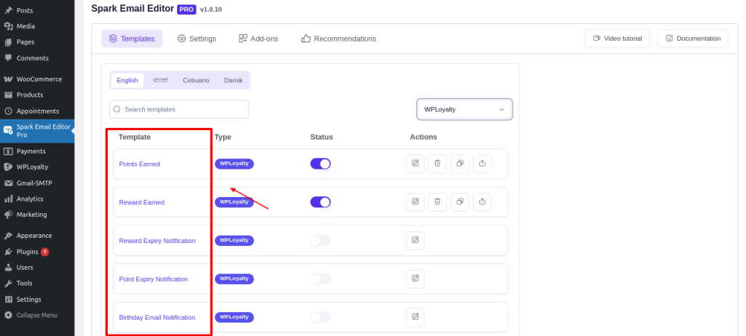
Task: Click WPLoyalty type badge in Points Earned row
Action: (x=234, y=164)
